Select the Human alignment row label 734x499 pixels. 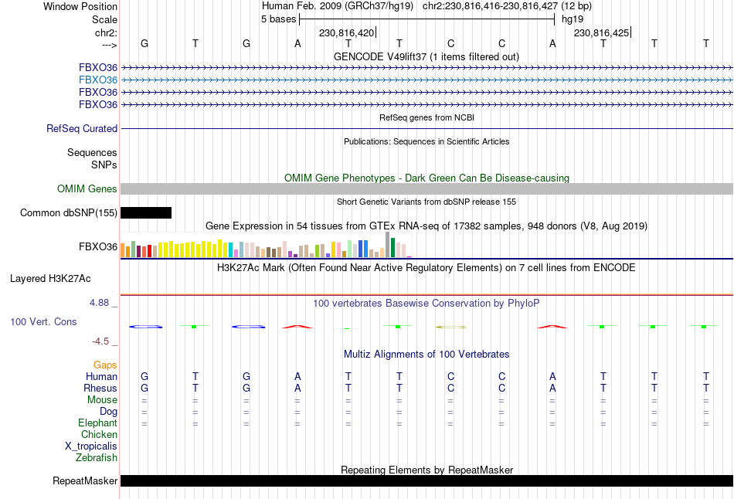[101, 377]
